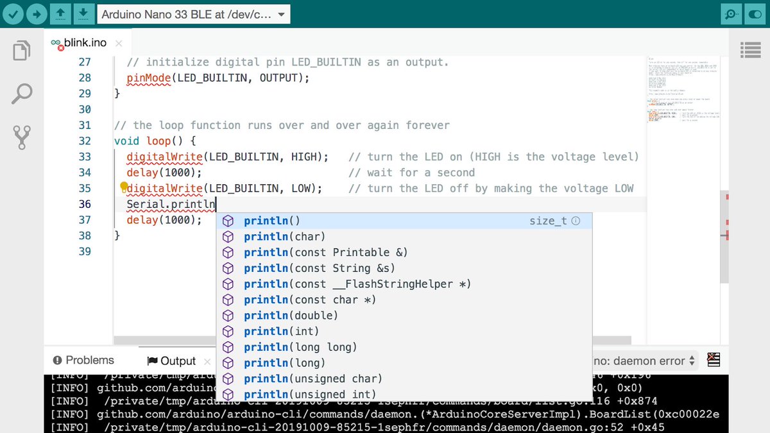Click 'void loop() {' on line 32
This screenshot has height=433, width=770.
[155, 141]
